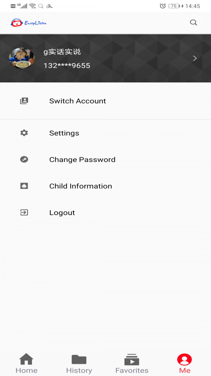
Task: Open Child Information entry
Action: click(x=81, y=186)
